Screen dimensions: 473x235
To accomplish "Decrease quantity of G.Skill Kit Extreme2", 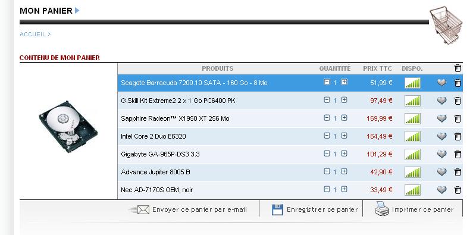I will pyautogui.click(x=327, y=100).
